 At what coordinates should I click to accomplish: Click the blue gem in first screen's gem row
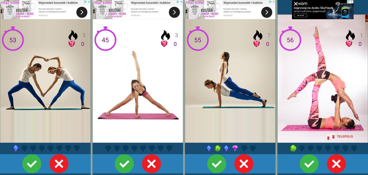(x=16, y=148)
